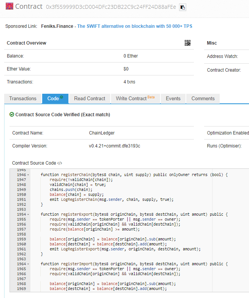Copy the contract address with clipboard icon
Viewport: 249px width, 298px height.
[x=182, y=7]
